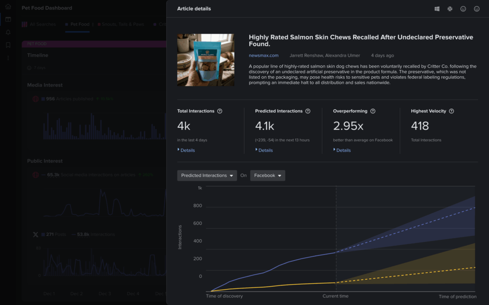This screenshot has height=305, width=489.
Task: Click the Time of prediction axis label
Action: click(x=457, y=296)
